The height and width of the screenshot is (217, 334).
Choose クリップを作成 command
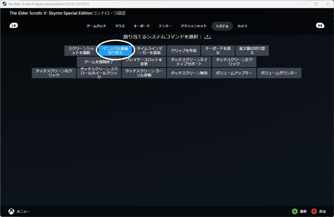coord(184,51)
